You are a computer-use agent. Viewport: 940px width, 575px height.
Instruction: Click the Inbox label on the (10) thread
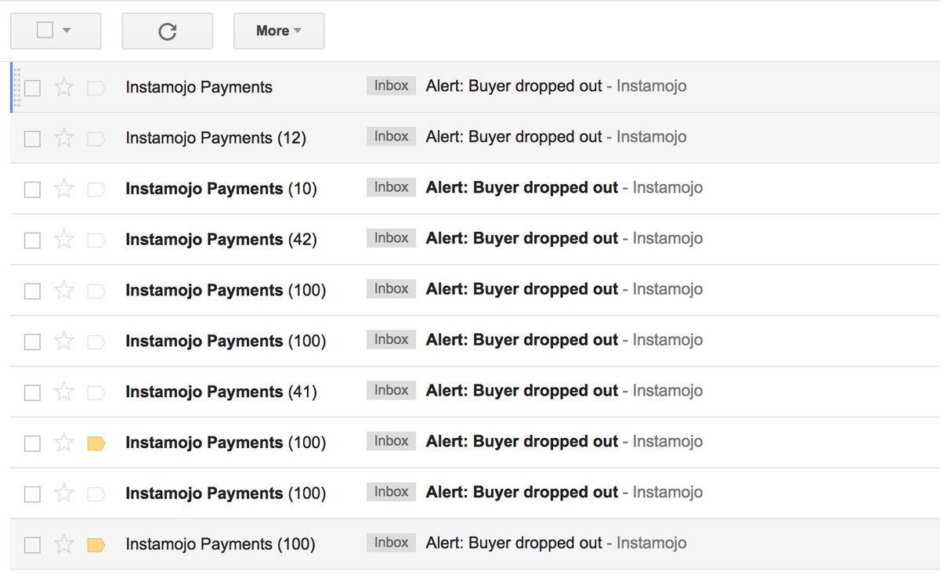coord(391,187)
